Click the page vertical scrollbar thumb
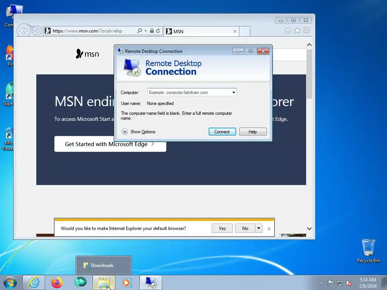Image resolution: width=387 pixels, height=290 pixels. [x=309, y=74]
